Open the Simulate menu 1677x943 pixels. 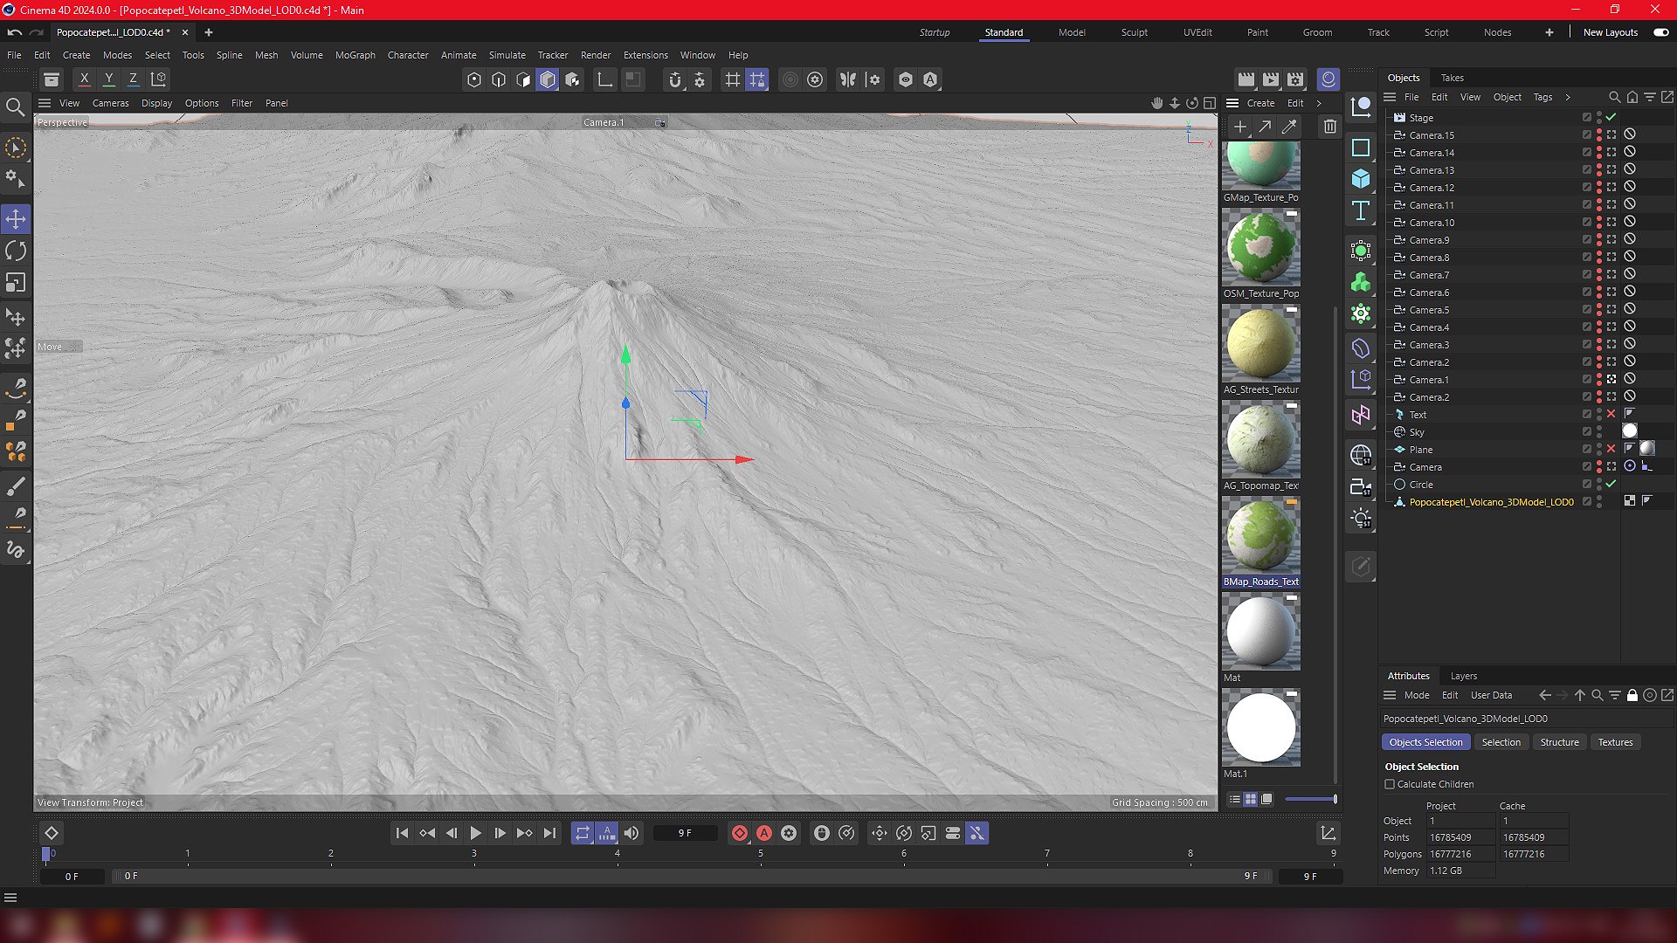[x=507, y=55]
